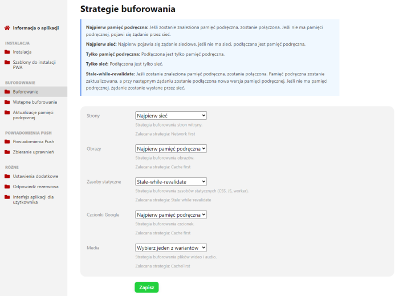The height and width of the screenshot is (296, 399).
Task: Click folder icon beside Szablony do instalacji PWA
Action: [x=7, y=62]
